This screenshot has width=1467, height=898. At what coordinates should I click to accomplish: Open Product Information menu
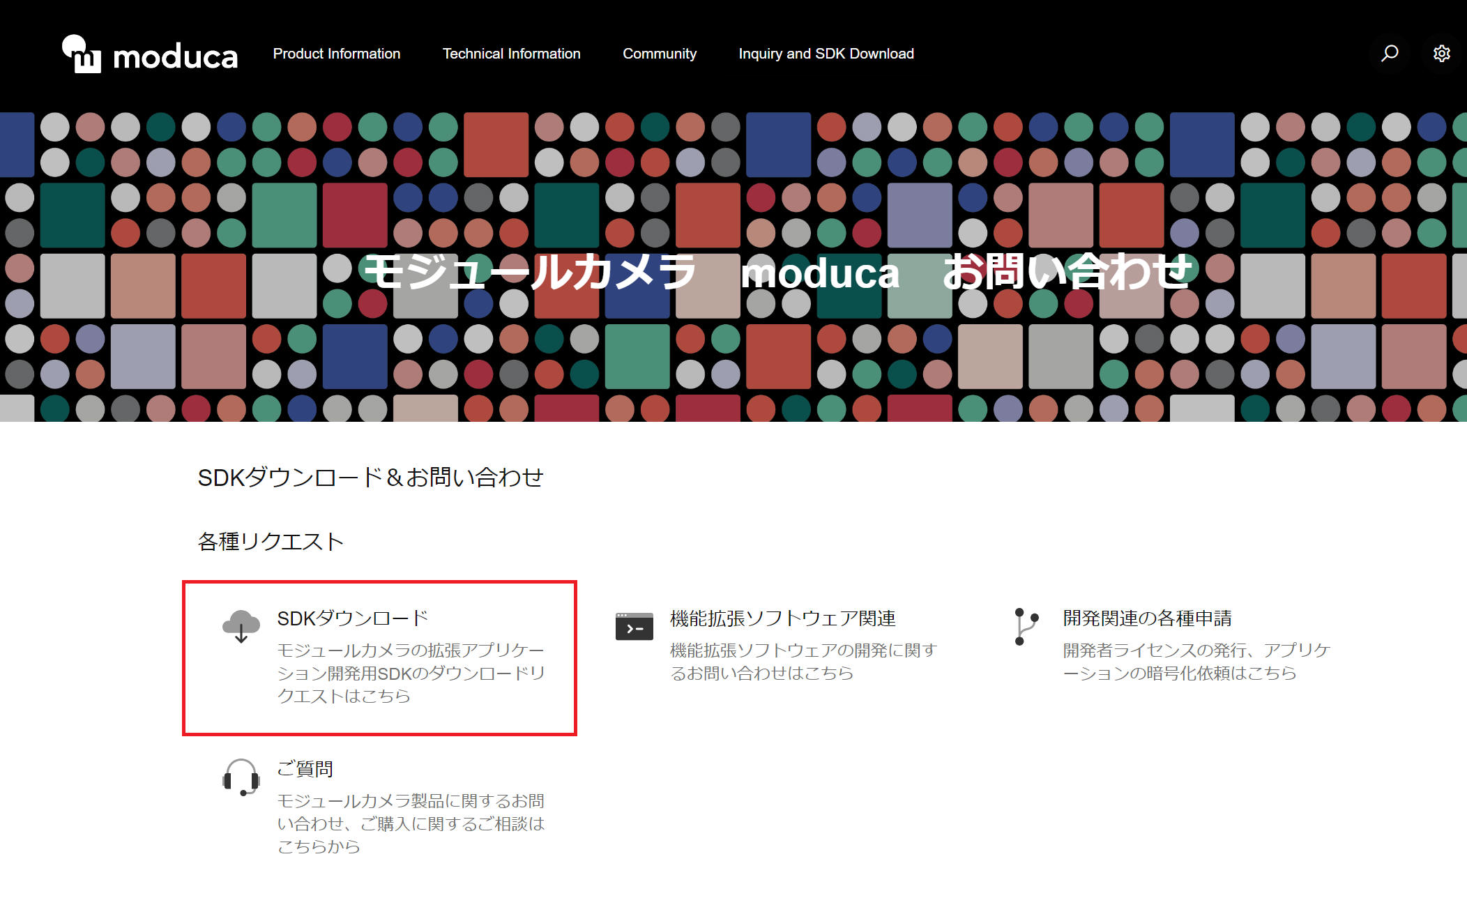coord(337,54)
